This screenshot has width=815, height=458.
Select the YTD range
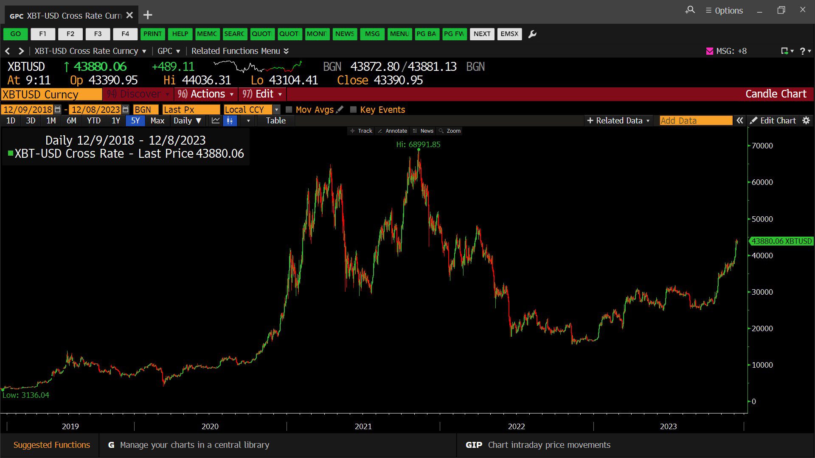tap(93, 120)
